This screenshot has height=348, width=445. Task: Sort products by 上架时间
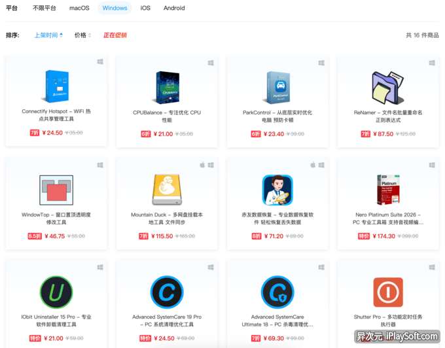48,35
